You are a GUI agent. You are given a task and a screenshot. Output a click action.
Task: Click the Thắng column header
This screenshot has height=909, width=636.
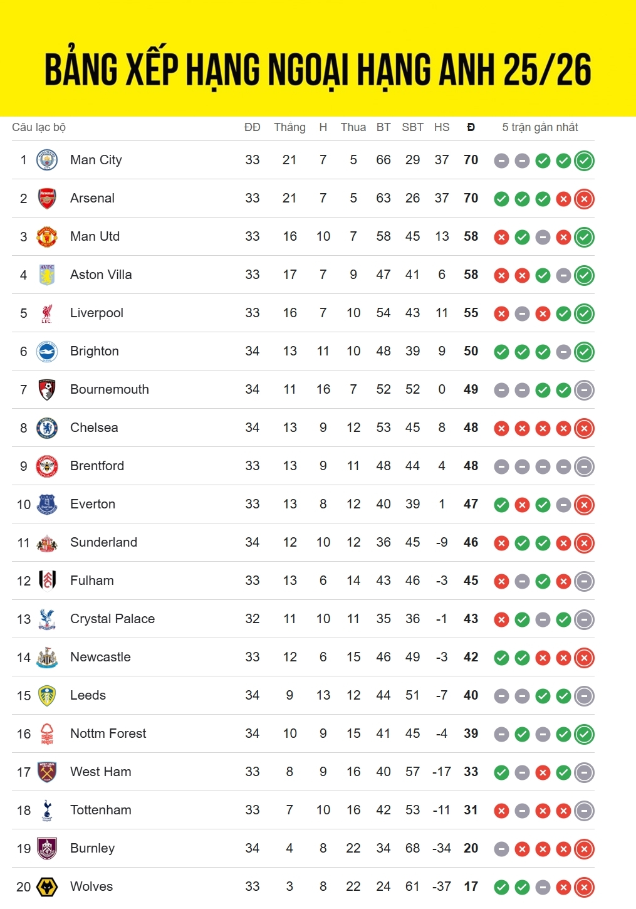click(289, 127)
